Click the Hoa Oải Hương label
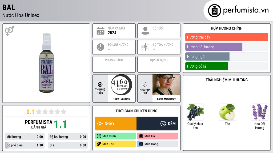The height and width of the screenshot is (153, 273). coord(260,126)
